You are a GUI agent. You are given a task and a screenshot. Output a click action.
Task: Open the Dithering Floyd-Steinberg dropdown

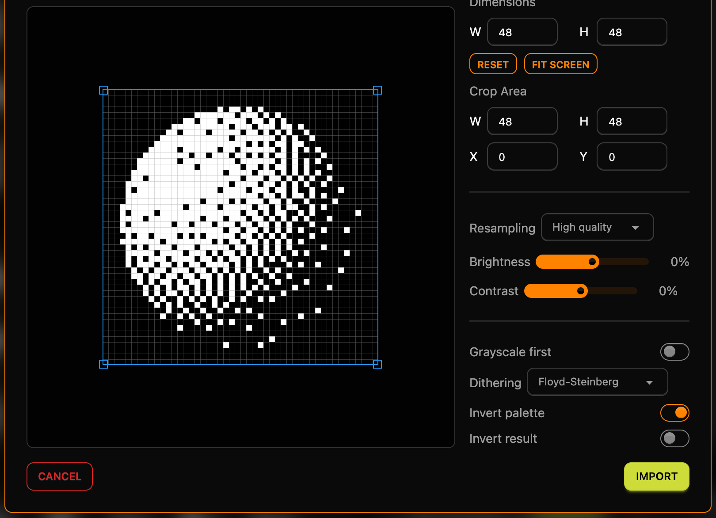[597, 382]
